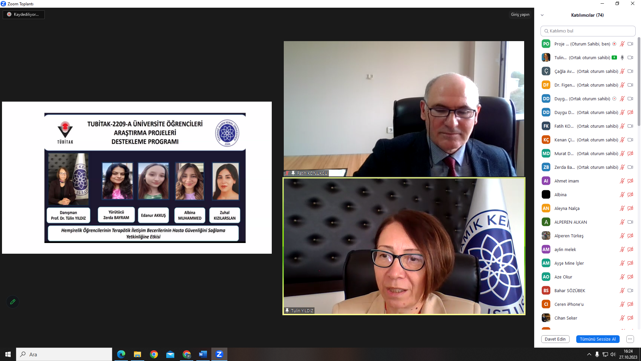Click Tulin's green screen-share icon
The height and width of the screenshot is (361, 641).
pos(614,57)
